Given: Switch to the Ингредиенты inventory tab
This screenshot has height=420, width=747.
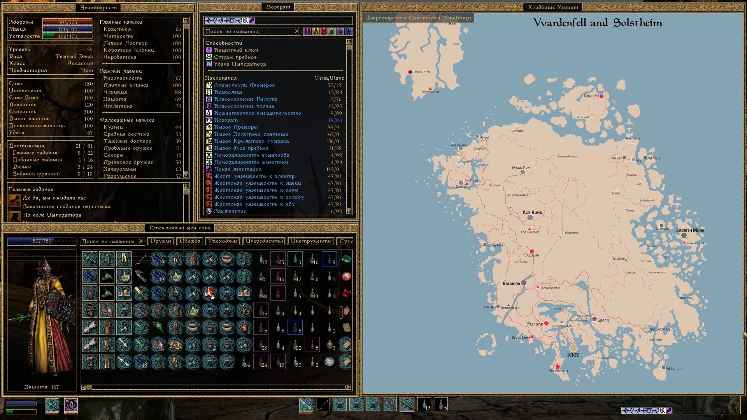Looking at the screenshot, I should click(x=264, y=241).
